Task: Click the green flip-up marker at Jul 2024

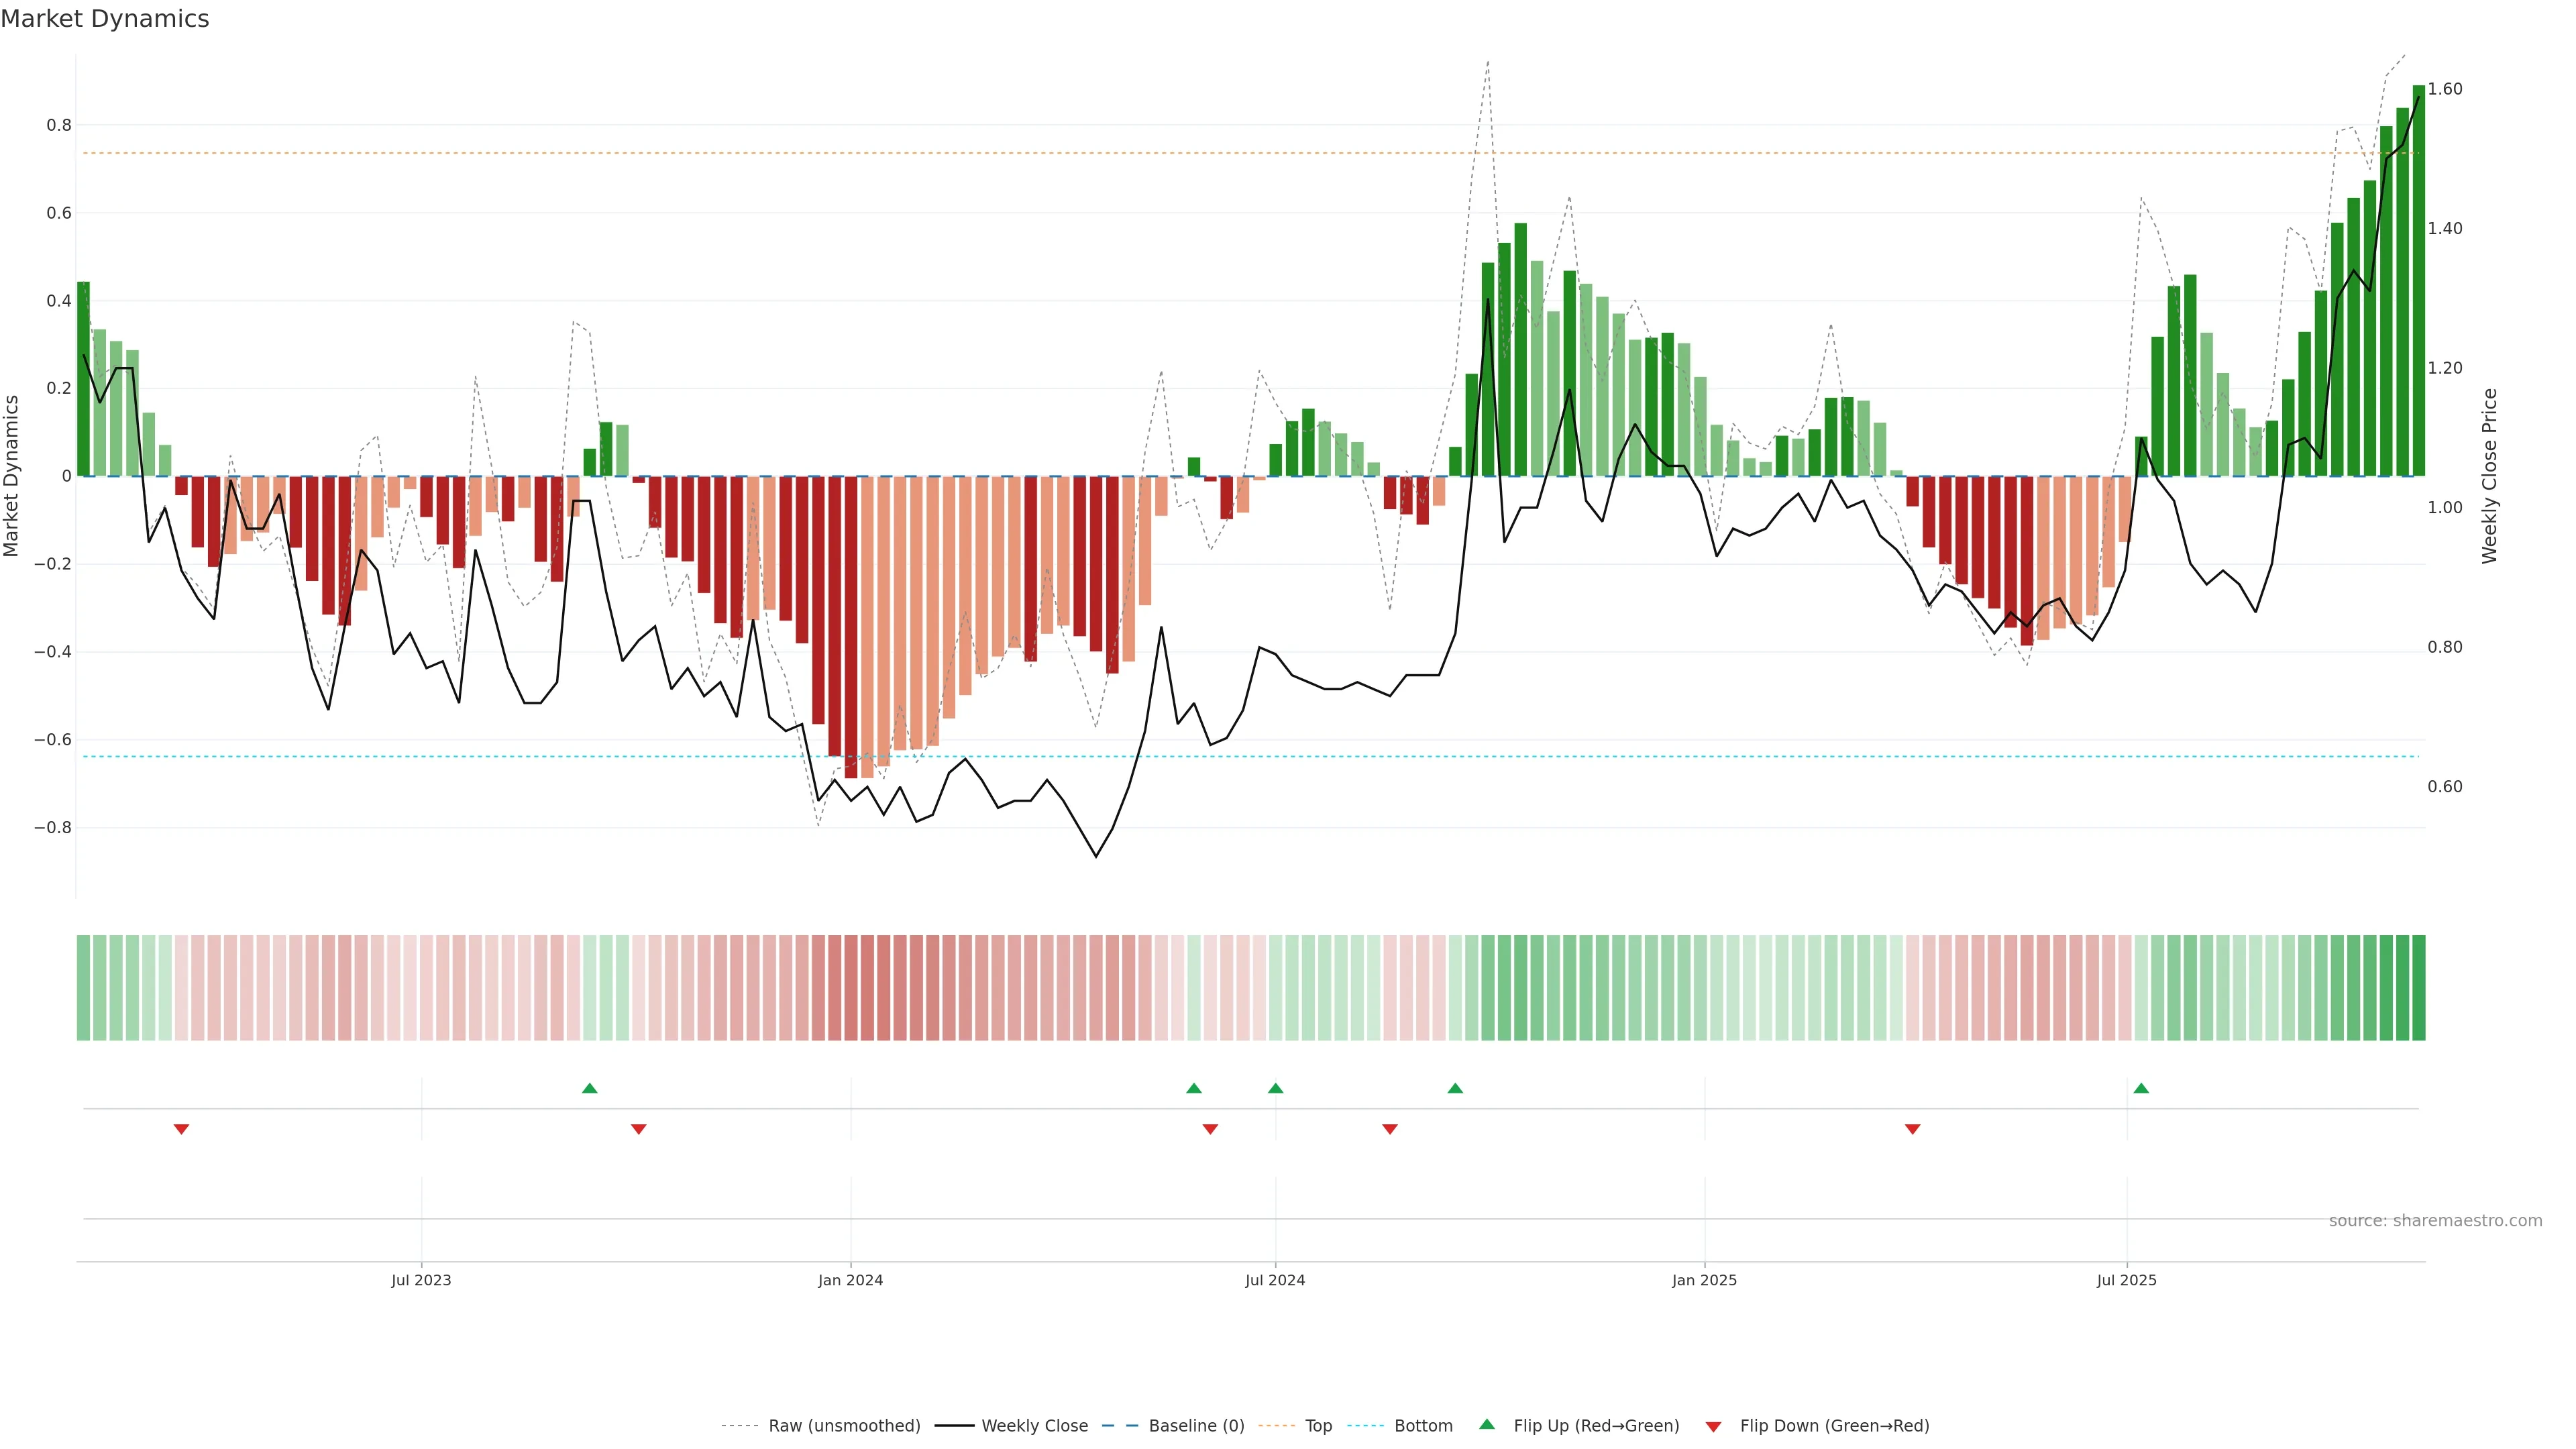Action: [x=1275, y=1088]
